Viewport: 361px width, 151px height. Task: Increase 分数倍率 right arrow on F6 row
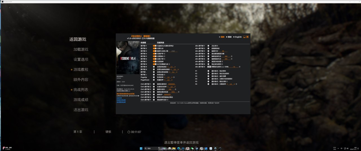tap(234, 84)
